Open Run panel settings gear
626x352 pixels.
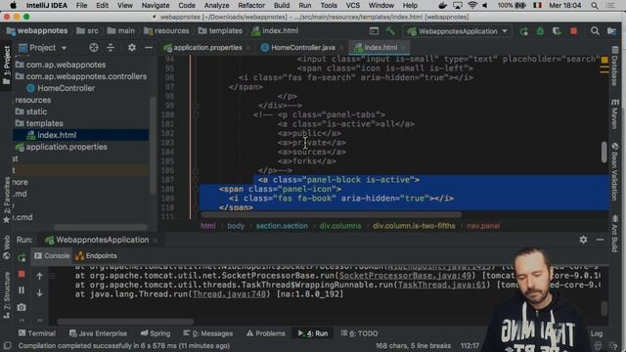pos(583,240)
